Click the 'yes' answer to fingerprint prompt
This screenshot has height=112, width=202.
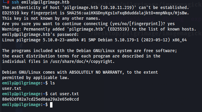pyautogui.click(x=171, y=24)
